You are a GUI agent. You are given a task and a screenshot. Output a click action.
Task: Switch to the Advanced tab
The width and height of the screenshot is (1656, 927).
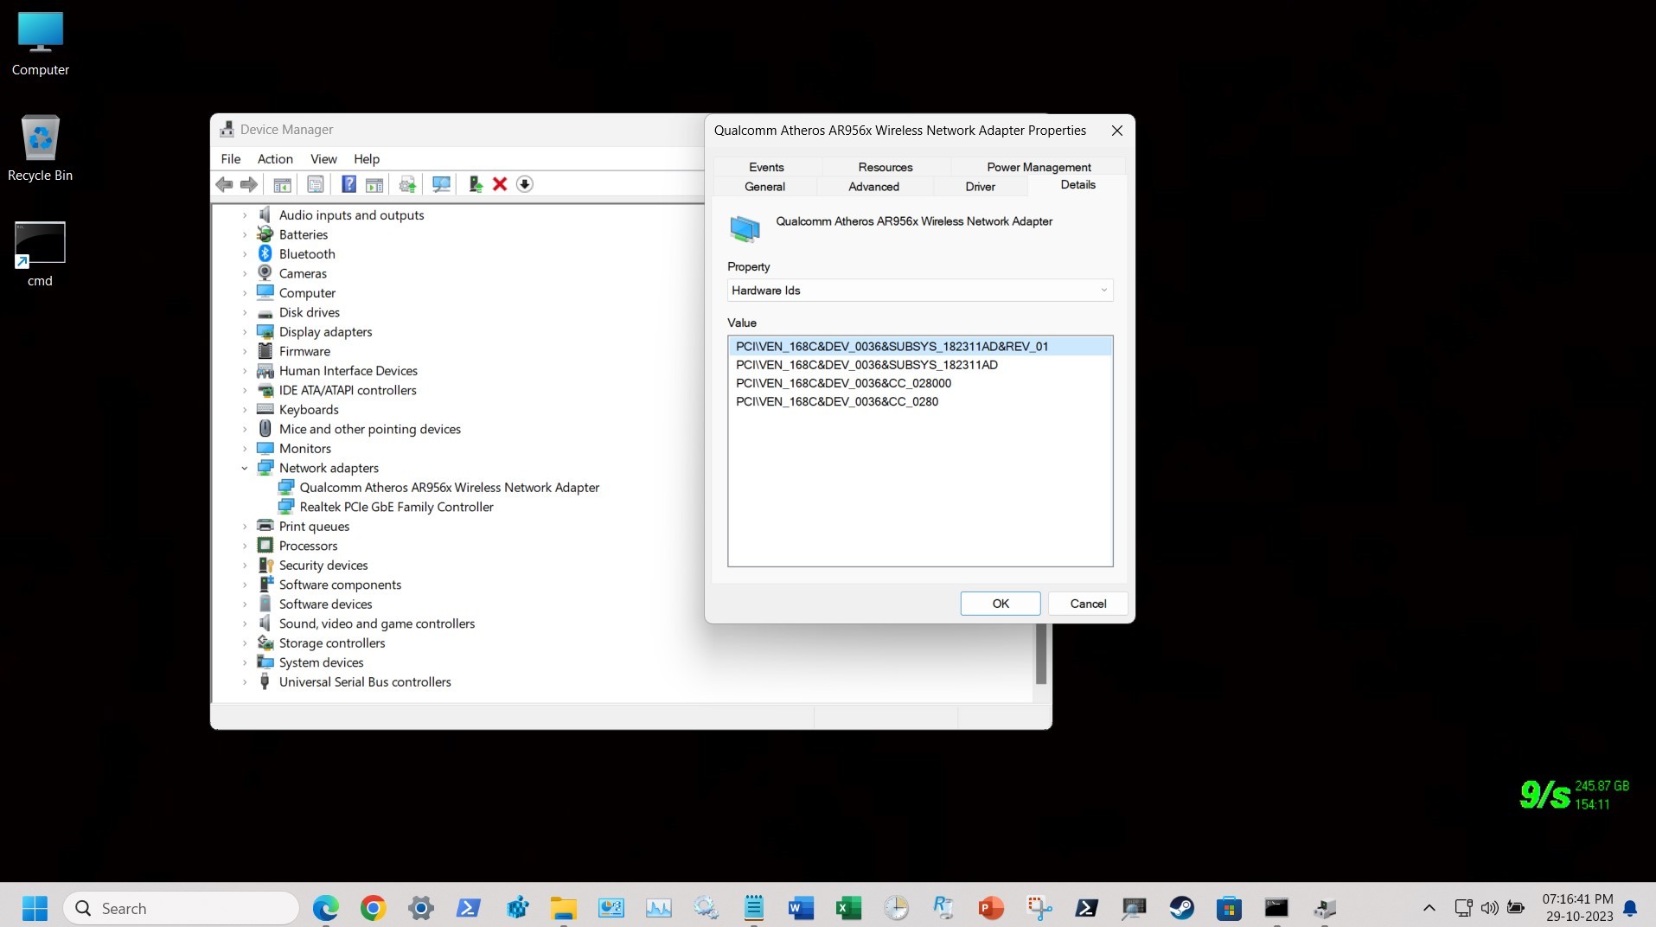(873, 187)
